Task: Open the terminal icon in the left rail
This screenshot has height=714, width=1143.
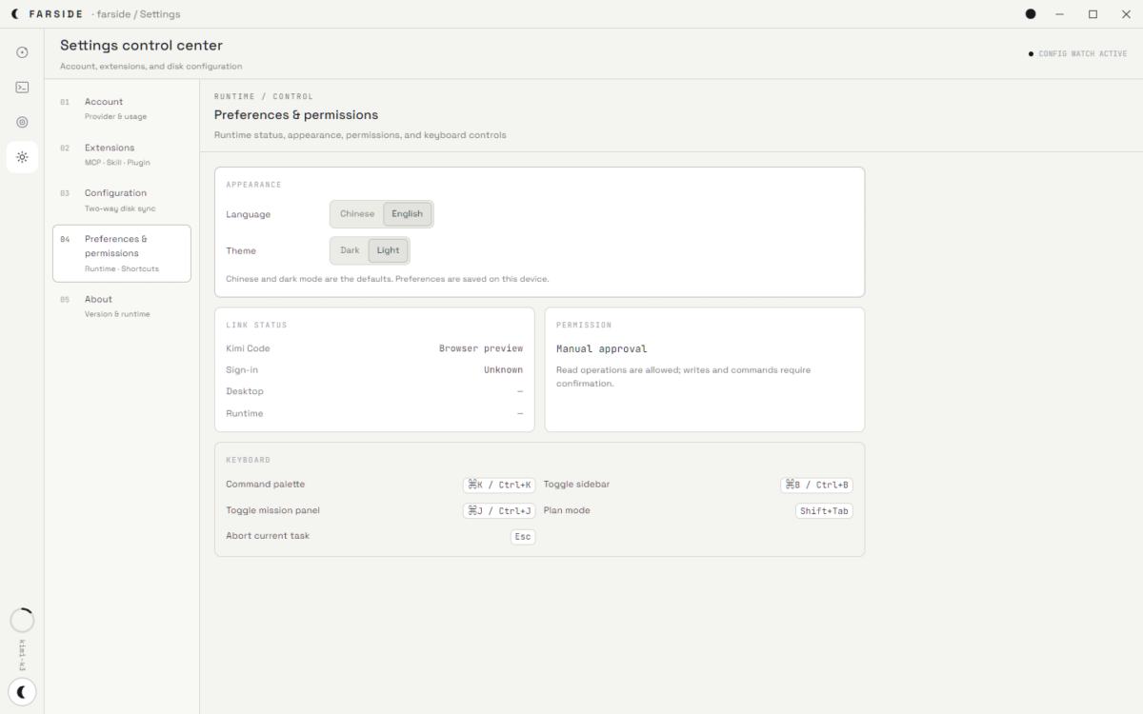Action: [22, 88]
